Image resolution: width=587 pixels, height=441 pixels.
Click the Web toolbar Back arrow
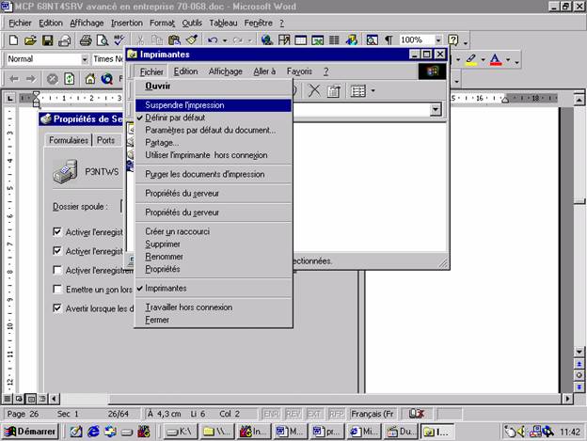coord(14,79)
